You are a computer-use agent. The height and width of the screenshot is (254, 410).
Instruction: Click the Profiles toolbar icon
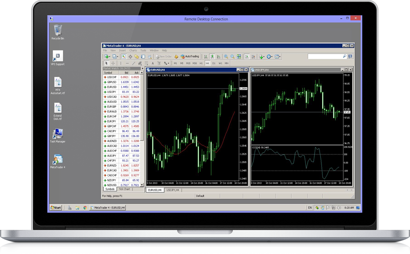pyautogui.click(x=114, y=56)
